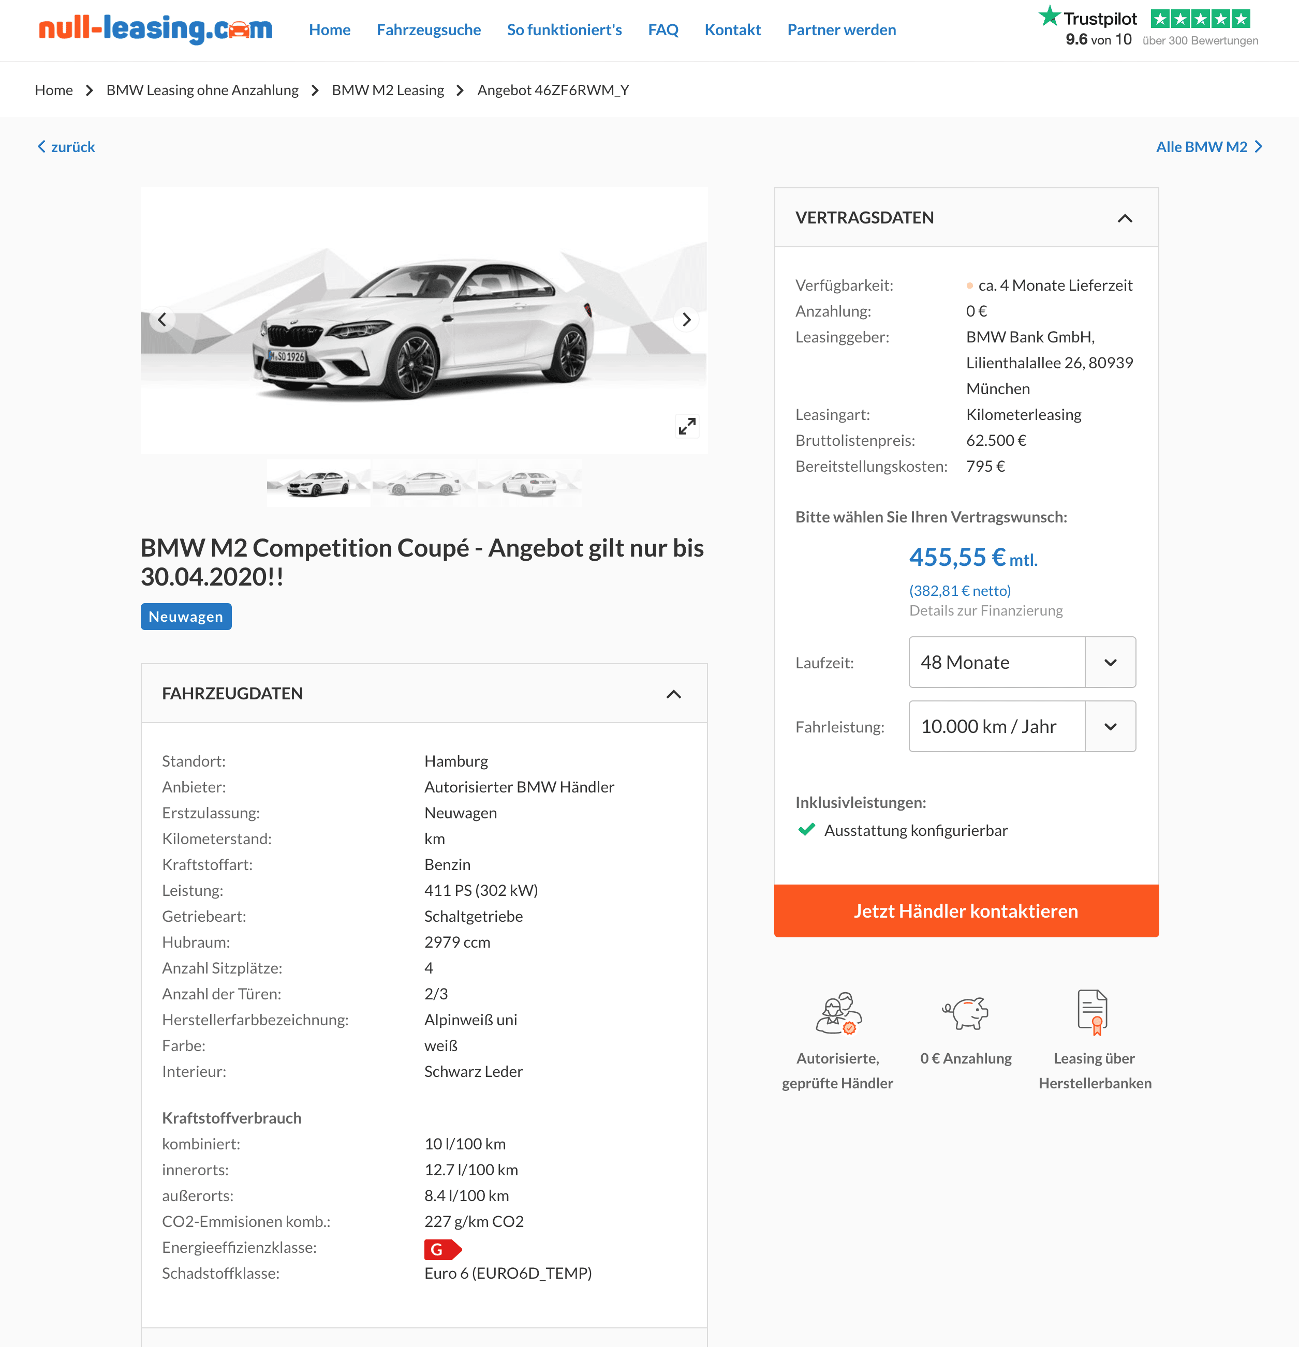Collapse the Vertragsdaten panel
Viewport: 1299px width, 1347px height.
click(1124, 218)
